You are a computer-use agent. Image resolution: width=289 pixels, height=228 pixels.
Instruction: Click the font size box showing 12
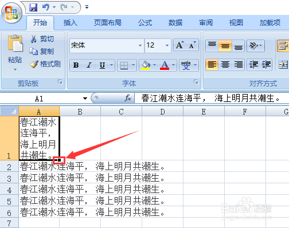click(155, 45)
